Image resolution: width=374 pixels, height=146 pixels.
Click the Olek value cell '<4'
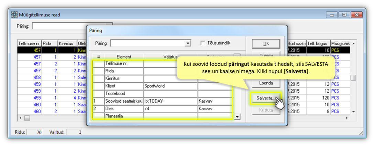click(x=170, y=108)
